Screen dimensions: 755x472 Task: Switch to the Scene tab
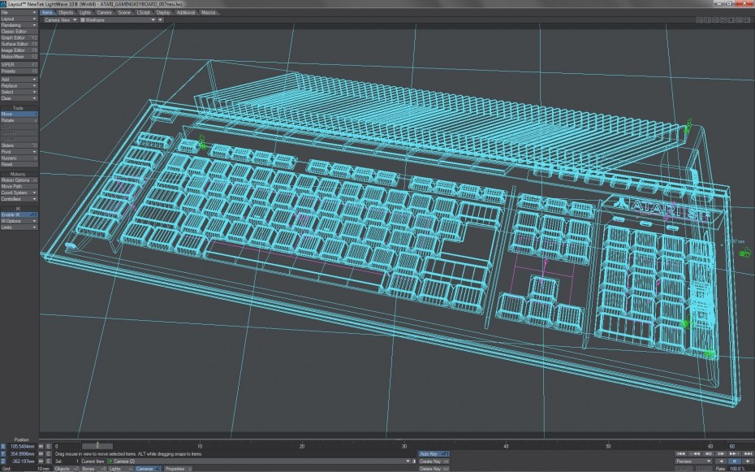[124, 12]
